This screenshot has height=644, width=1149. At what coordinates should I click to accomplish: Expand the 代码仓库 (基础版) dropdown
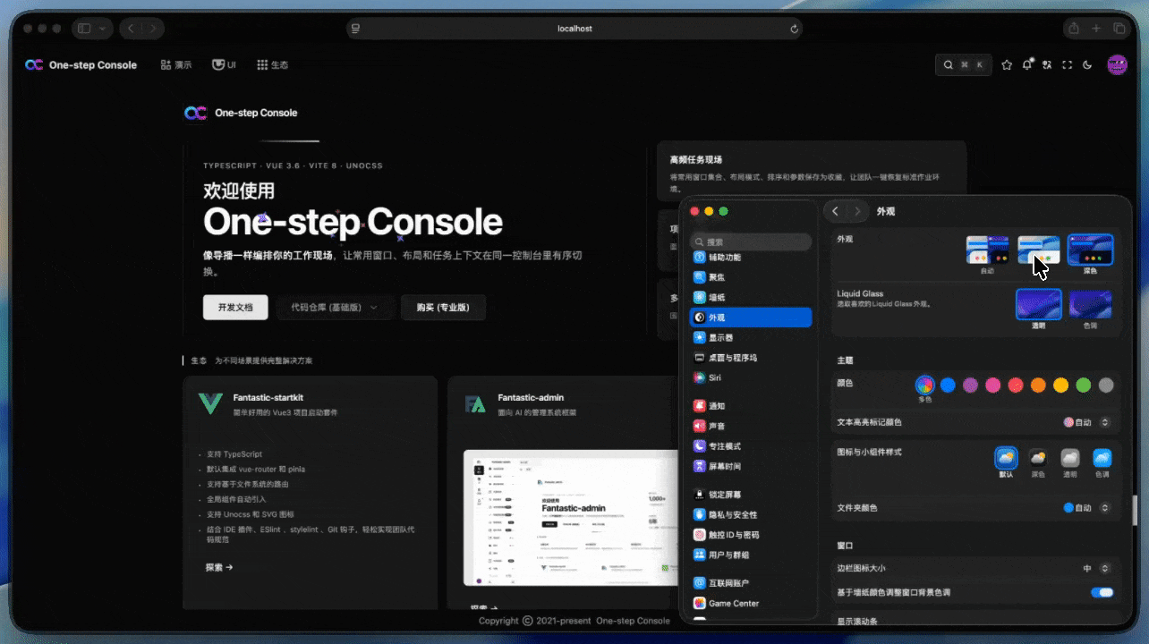pos(335,308)
